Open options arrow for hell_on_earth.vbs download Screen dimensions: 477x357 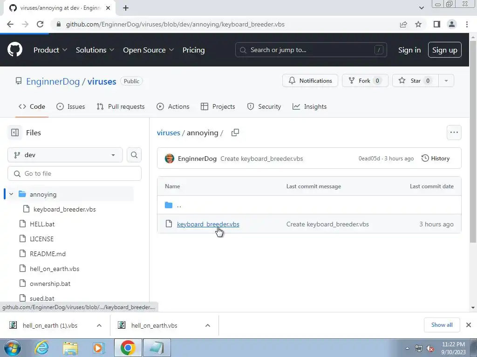(208, 325)
